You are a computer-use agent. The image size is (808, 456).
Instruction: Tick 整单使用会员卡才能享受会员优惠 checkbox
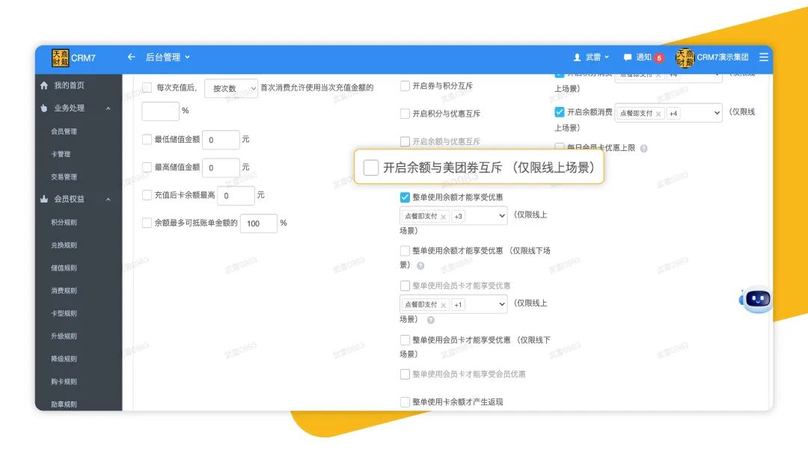pos(405,375)
